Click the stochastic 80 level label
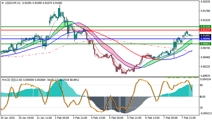The height and width of the screenshot is (121, 212). coord(201,85)
